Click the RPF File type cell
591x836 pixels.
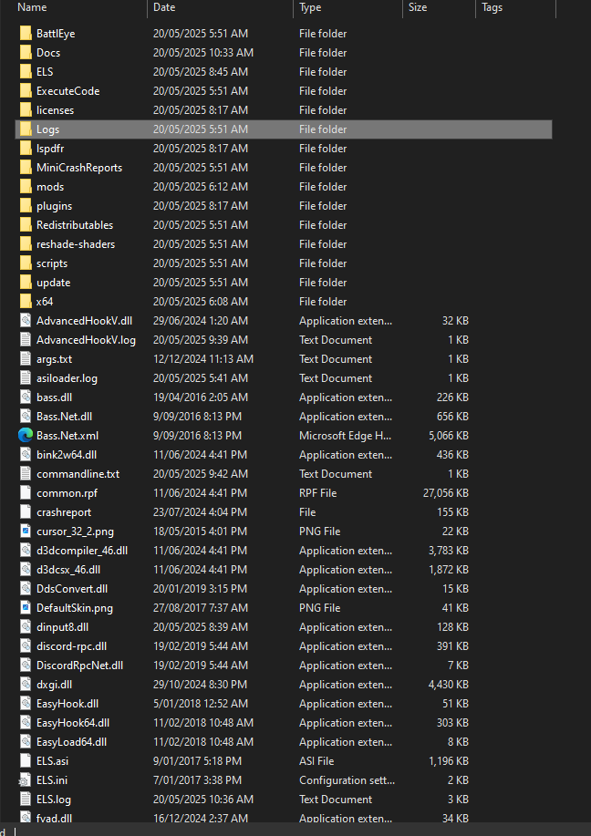coord(318,493)
